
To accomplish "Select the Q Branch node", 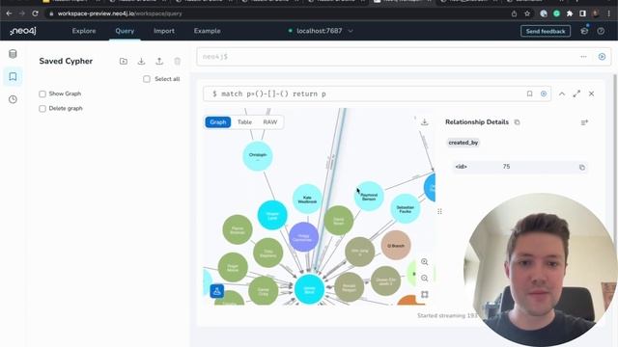I will (x=396, y=246).
